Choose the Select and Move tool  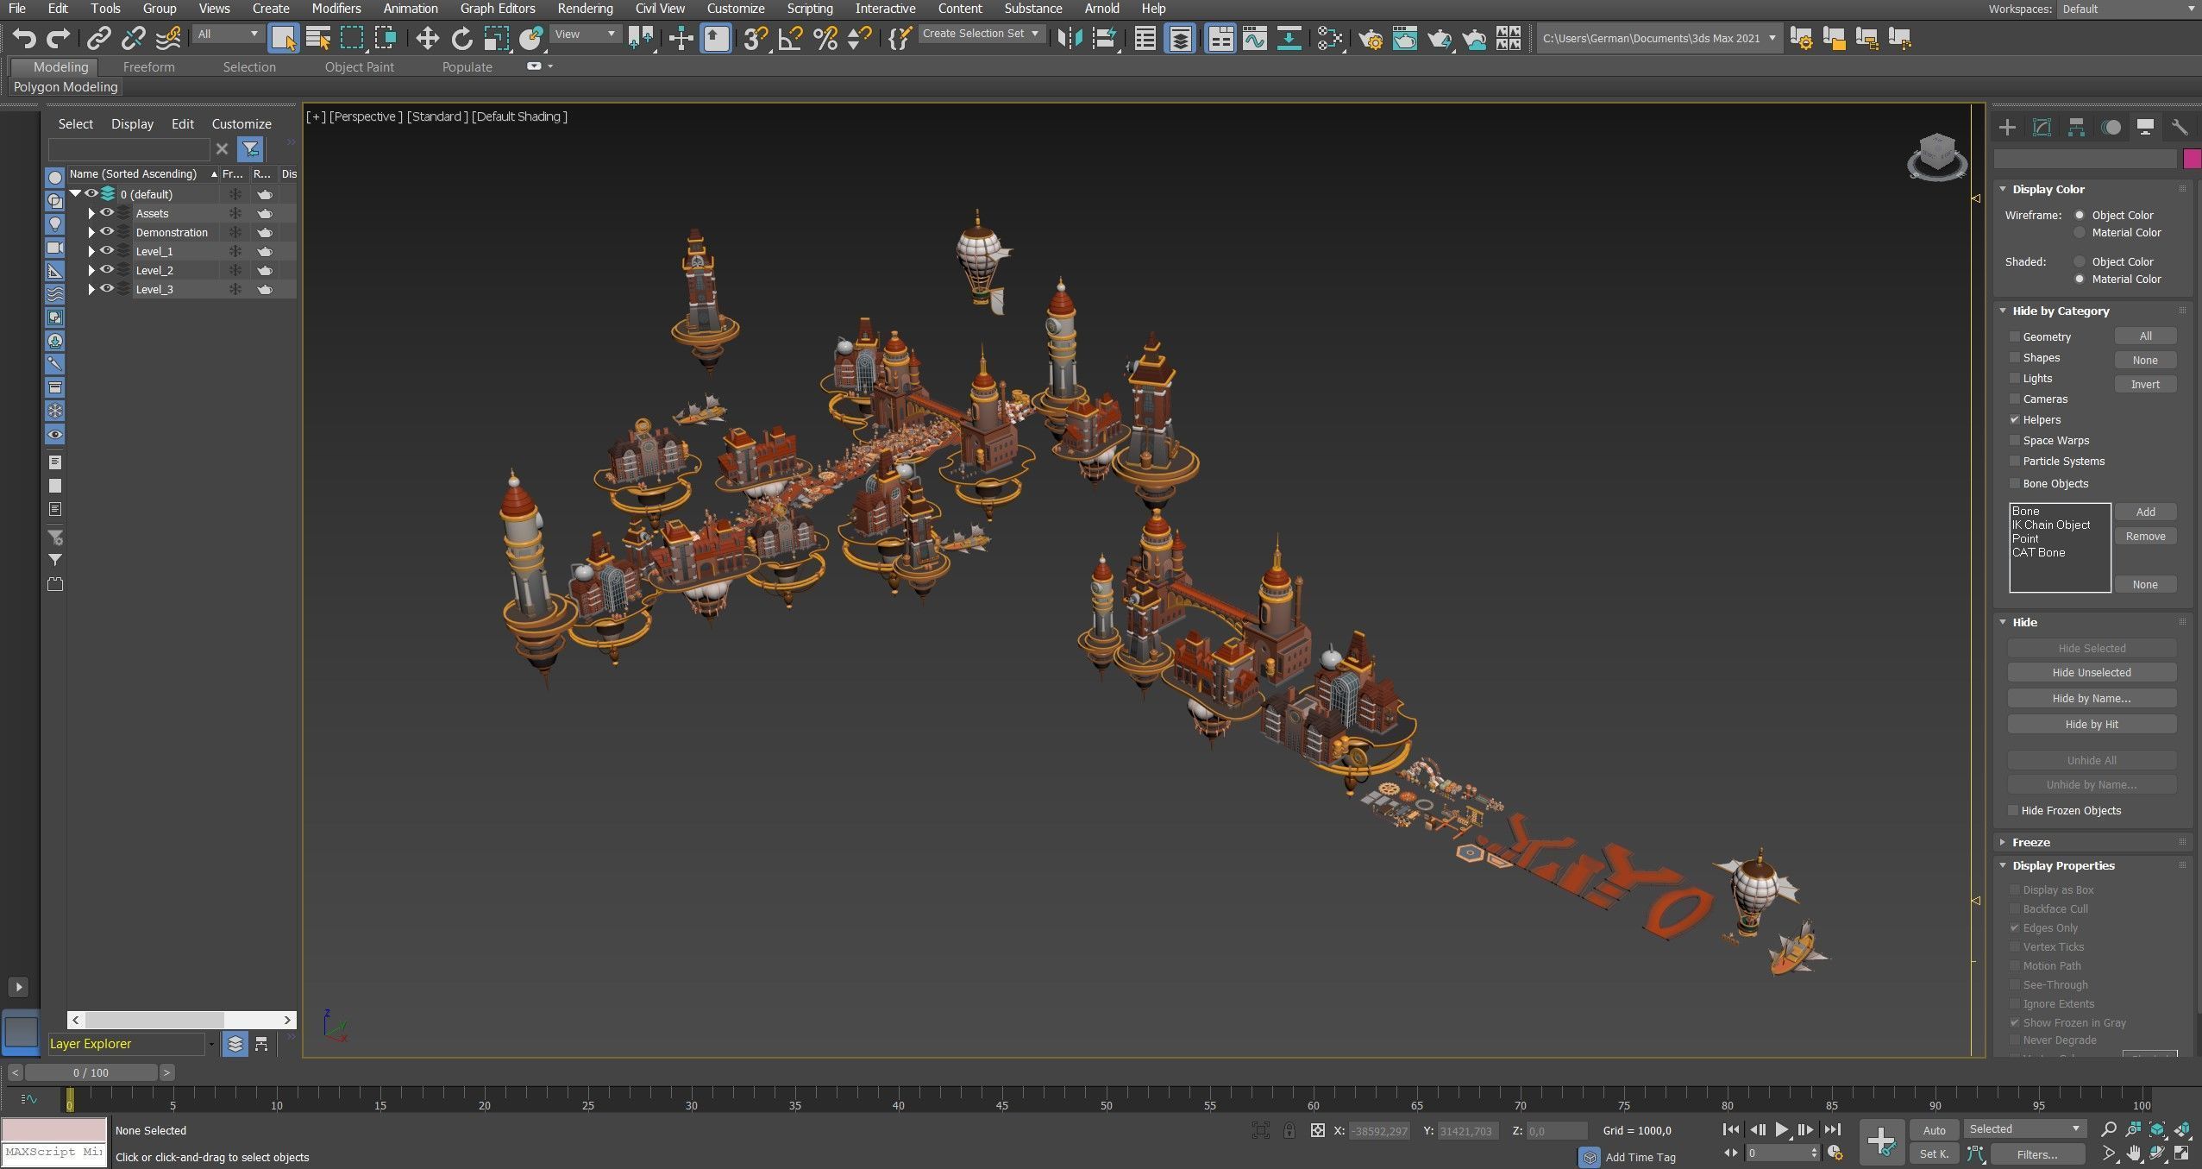coord(427,38)
